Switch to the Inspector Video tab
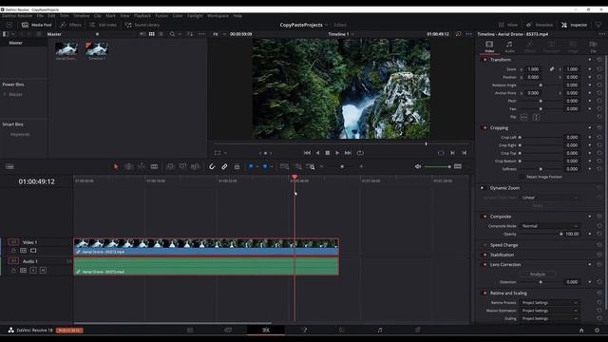Image resolution: width=608 pixels, height=342 pixels. point(489,47)
